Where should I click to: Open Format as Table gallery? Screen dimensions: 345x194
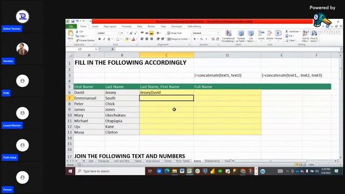241,36
